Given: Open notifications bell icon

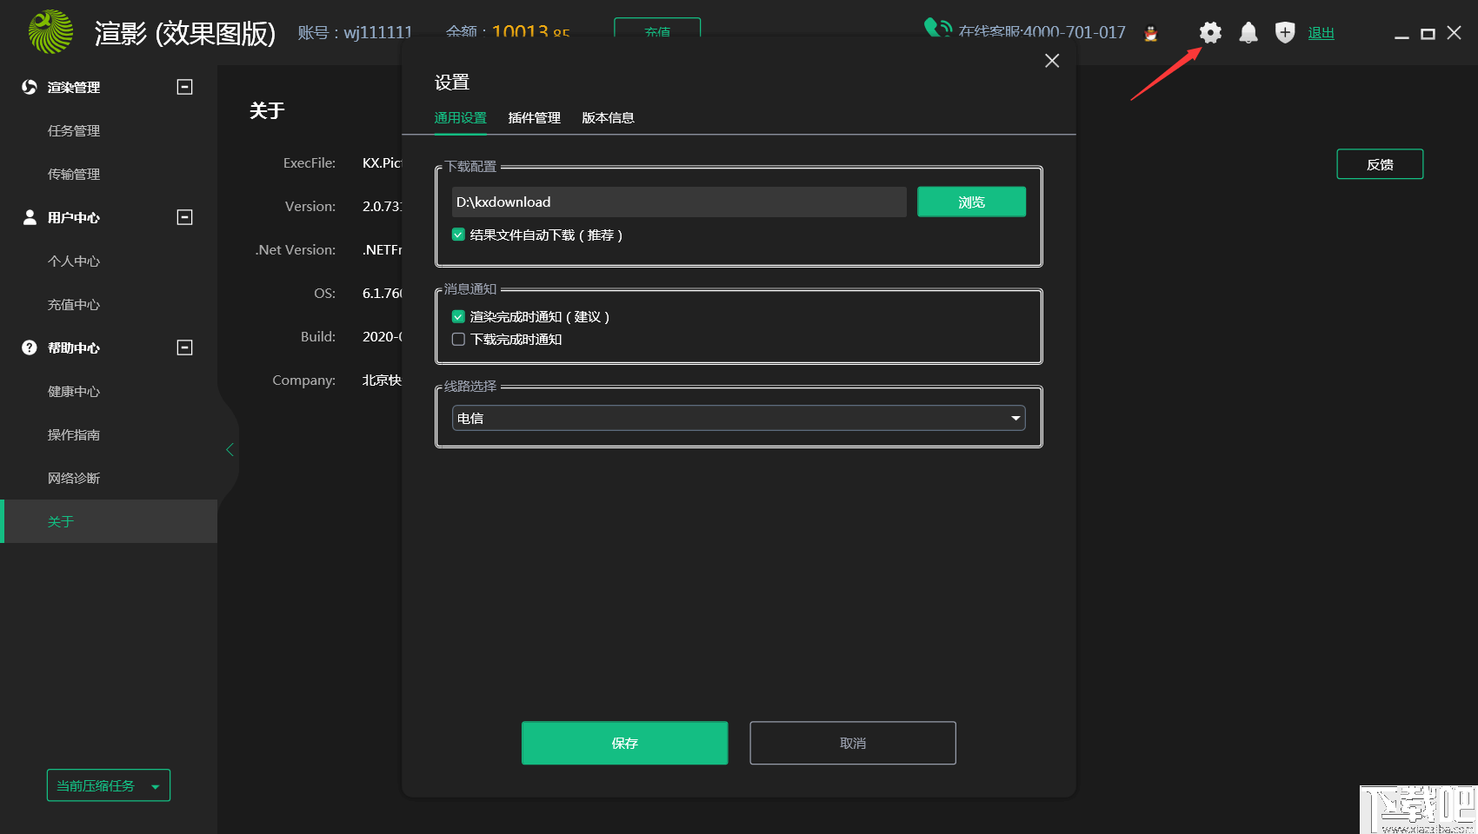Looking at the screenshot, I should (x=1248, y=33).
